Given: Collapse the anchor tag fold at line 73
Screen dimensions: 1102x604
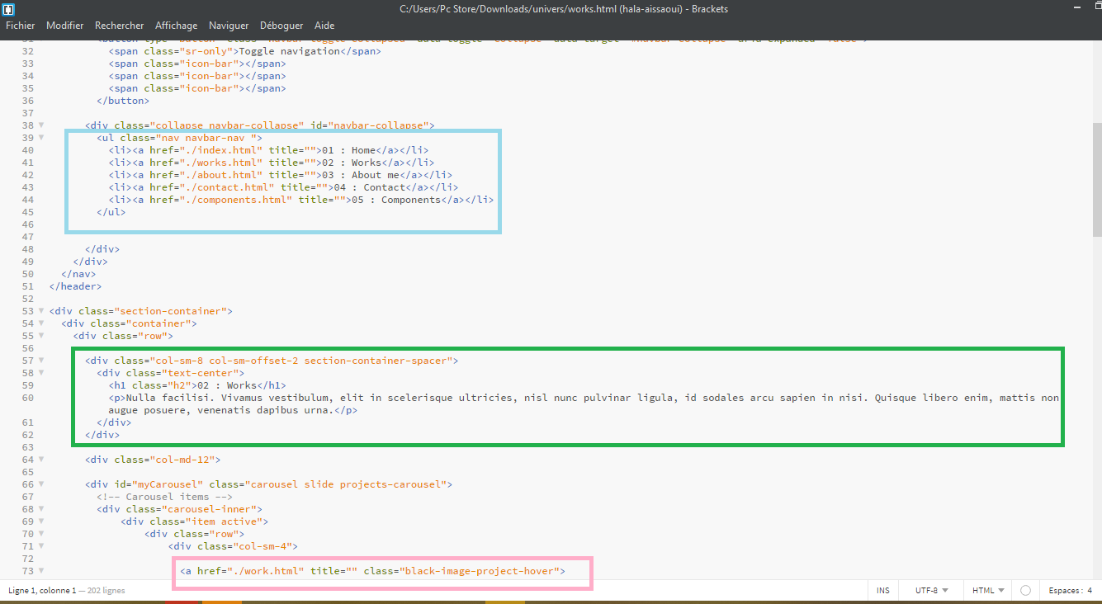Looking at the screenshot, I should click(x=40, y=571).
